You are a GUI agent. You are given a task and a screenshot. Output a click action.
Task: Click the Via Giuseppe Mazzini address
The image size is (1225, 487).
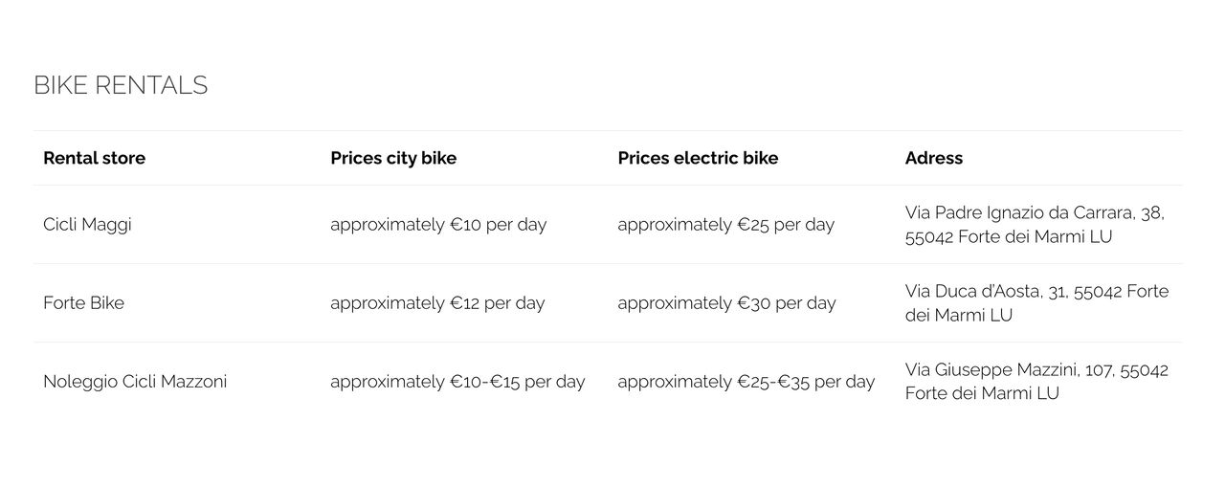pyautogui.click(x=1036, y=382)
